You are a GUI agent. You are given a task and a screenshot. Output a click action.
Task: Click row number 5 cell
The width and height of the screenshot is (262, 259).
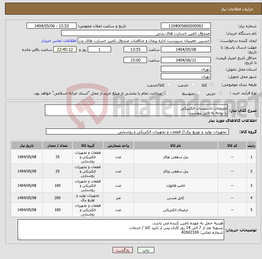click(x=251, y=210)
